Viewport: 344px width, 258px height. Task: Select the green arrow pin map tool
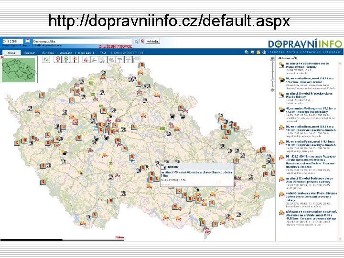(66, 59)
